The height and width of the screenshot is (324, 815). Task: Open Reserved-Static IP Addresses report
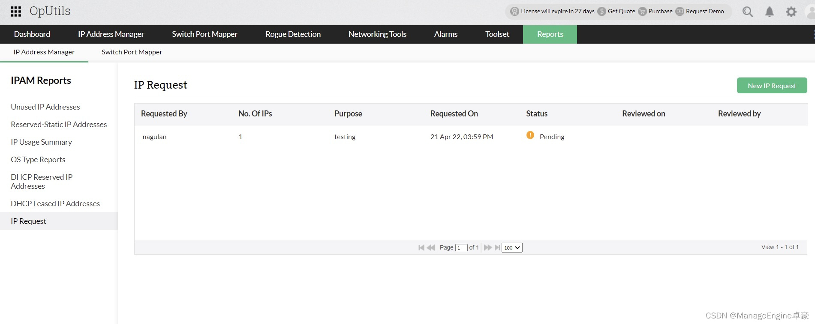(x=59, y=125)
